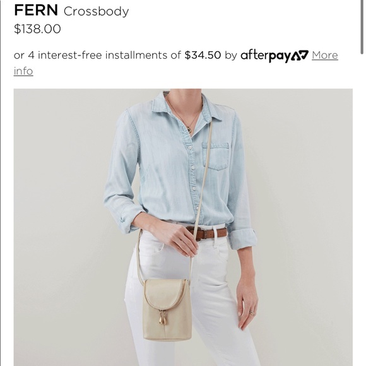Screen dimensions: 366x366
Task: Click the Afterpay double-arrow symbol
Action: (300, 56)
